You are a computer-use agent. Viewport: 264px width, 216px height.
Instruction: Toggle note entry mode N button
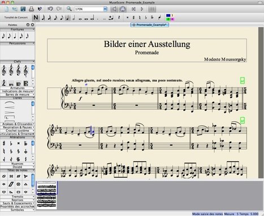(36, 18)
